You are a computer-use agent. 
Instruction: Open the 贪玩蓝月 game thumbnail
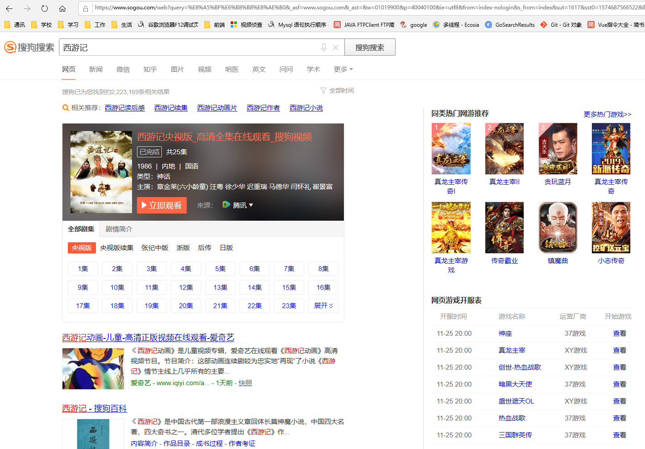coord(558,148)
